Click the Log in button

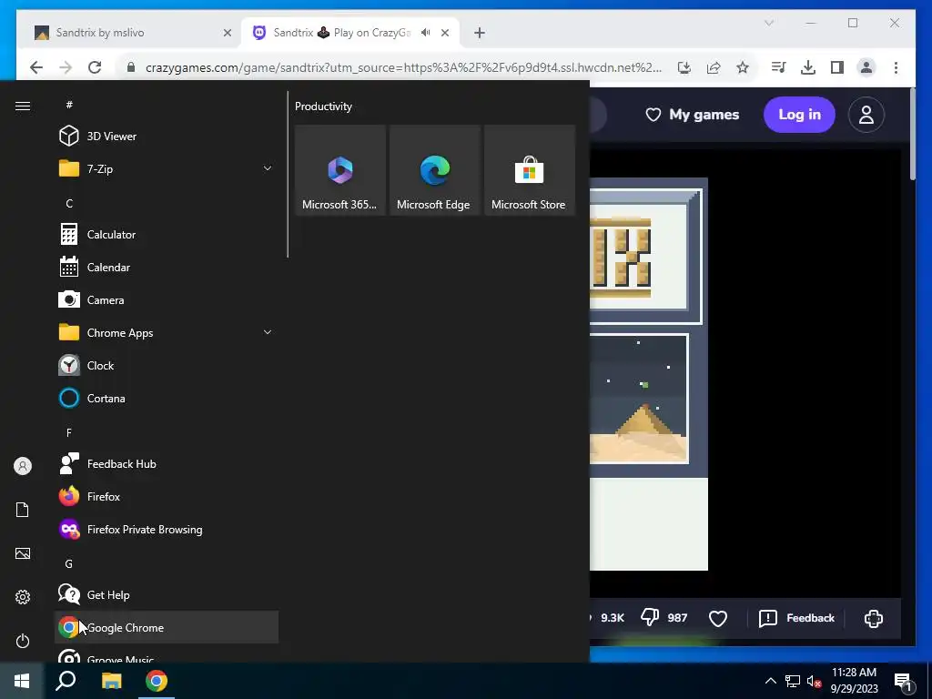799,115
